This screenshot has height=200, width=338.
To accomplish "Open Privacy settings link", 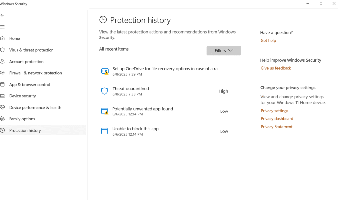I will [274, 111].
